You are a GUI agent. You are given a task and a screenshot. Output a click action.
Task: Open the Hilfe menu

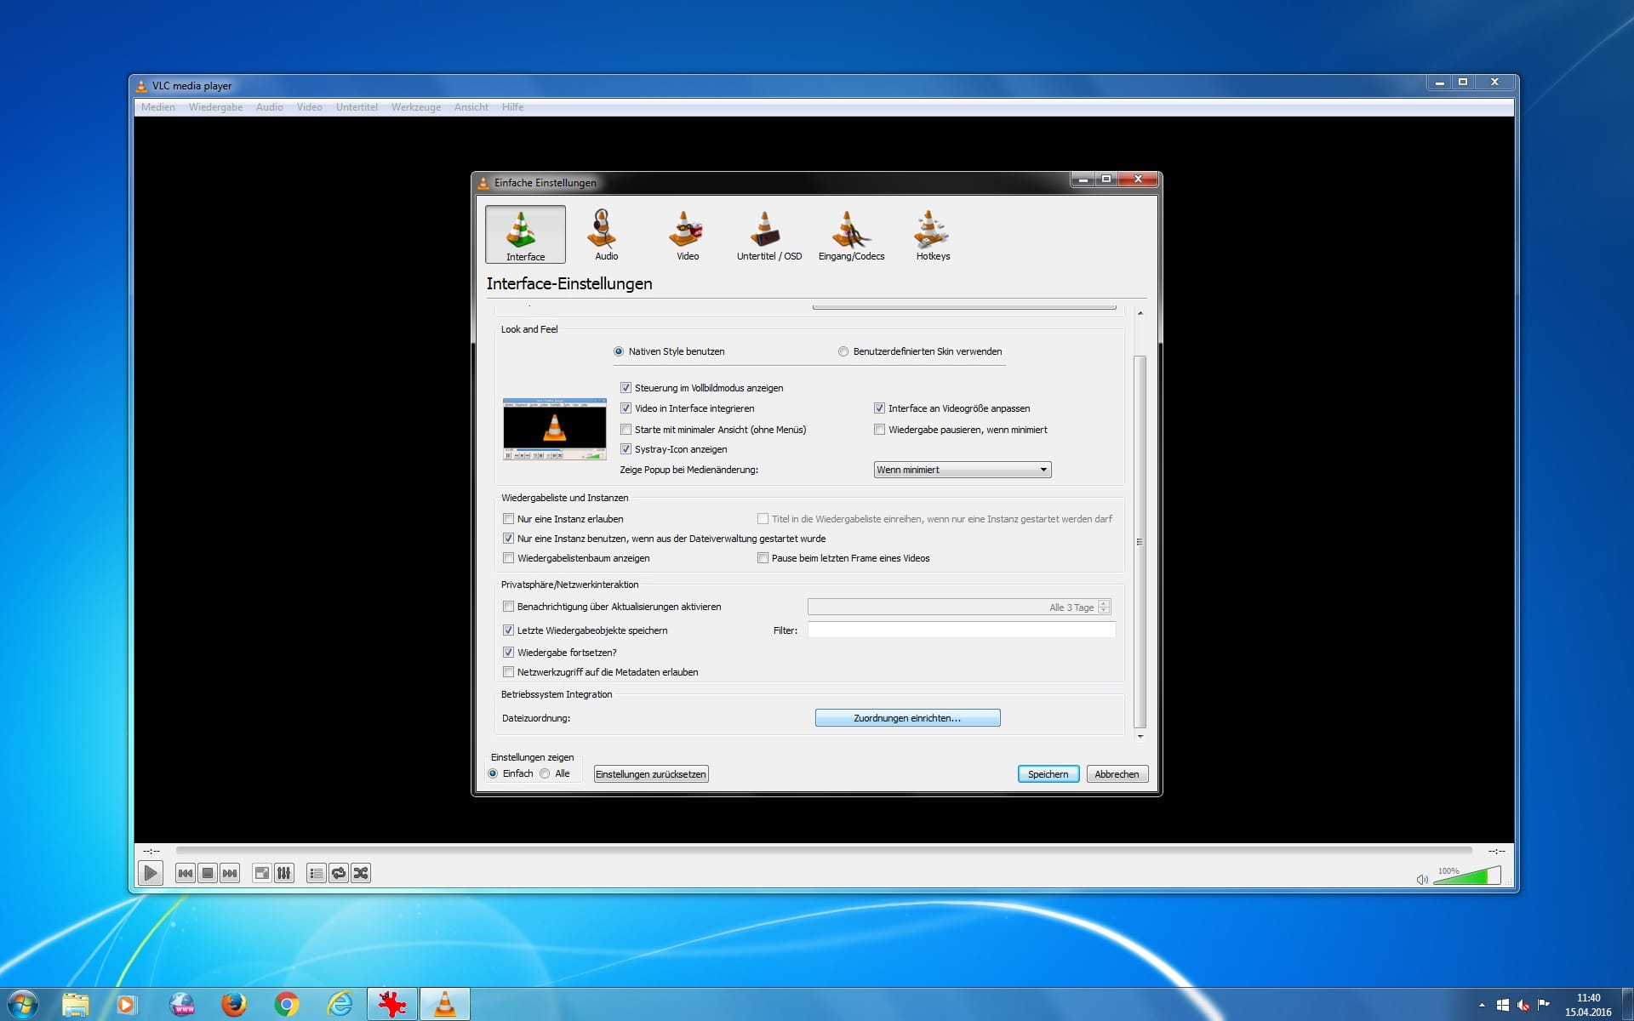pyautogui.click(x=512, y=107)
